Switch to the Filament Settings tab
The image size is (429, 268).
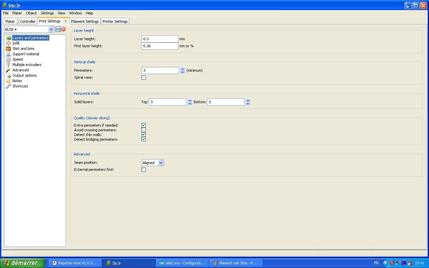(x=85, y=21)
